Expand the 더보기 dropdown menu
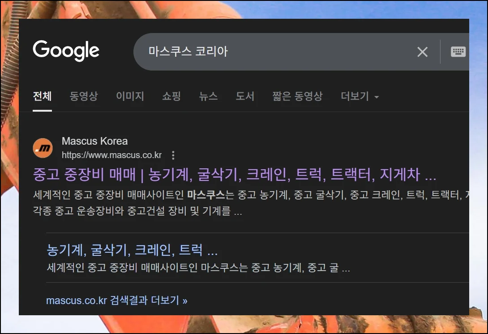 (360, 96)
